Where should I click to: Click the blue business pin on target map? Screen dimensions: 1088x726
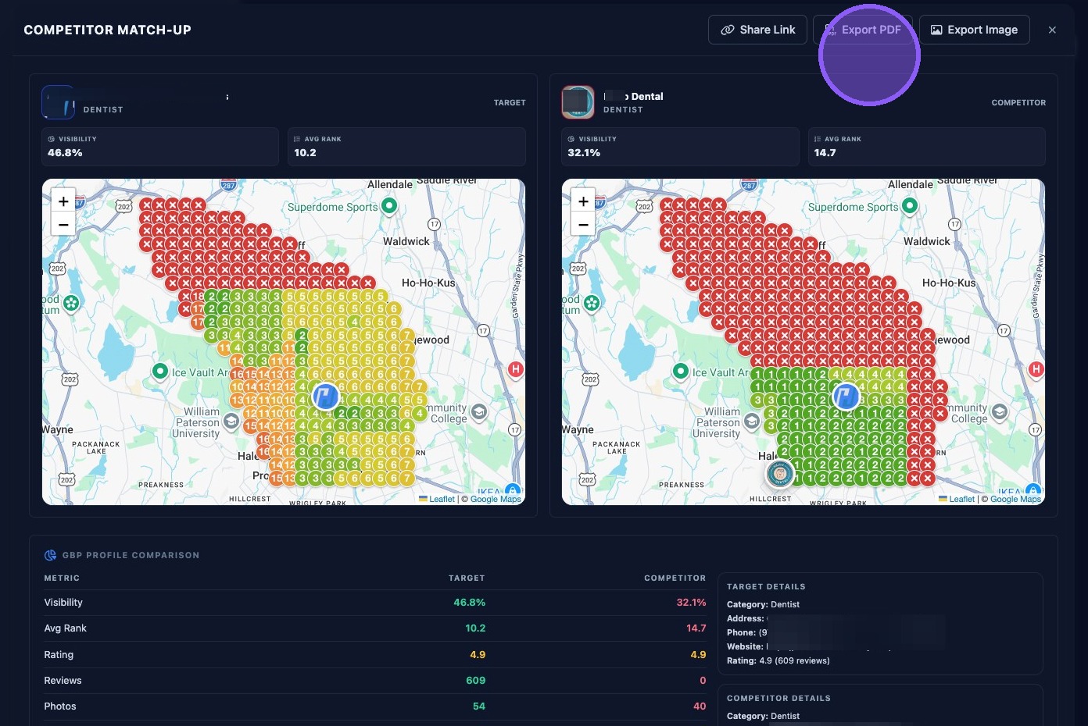tap(326, 396)
